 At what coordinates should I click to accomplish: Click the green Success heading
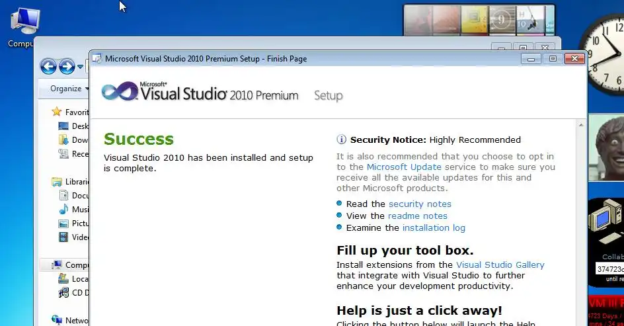tap(139, 140)
